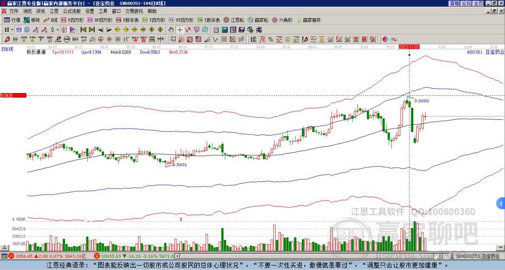This screenshot has width=505, height=270.
Task: Click black left arrow step icon
Action: [x=101, y=30]
